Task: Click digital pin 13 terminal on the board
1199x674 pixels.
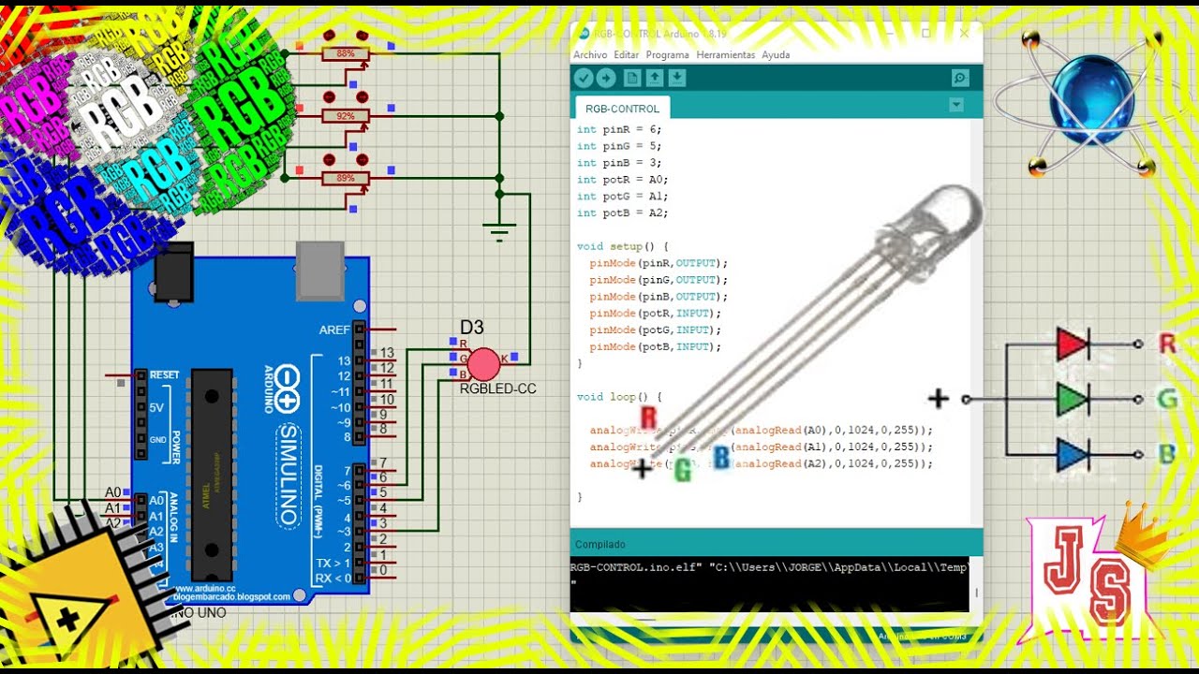Action: click(359, 361)
